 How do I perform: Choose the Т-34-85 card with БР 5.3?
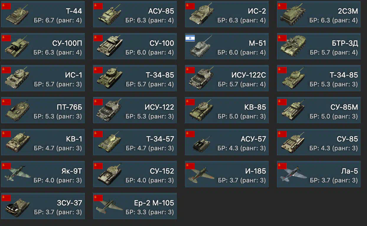tap(319, 78)
